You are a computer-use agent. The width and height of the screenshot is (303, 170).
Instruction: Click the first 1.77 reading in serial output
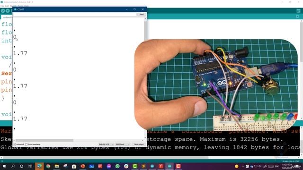click(20, 53)
